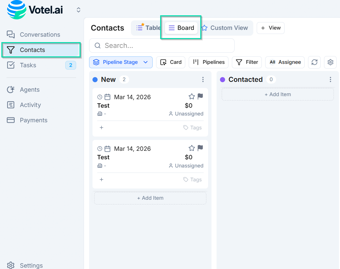This screenshot has height=269, width=340.
Task: Open the Pipeline Stage dropdown
Action: tap(121, 62)
